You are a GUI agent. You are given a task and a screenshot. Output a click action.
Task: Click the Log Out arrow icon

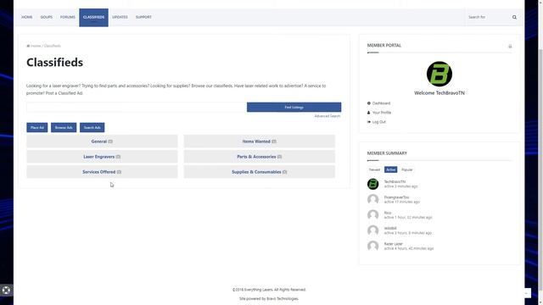[x=369, y=122]
